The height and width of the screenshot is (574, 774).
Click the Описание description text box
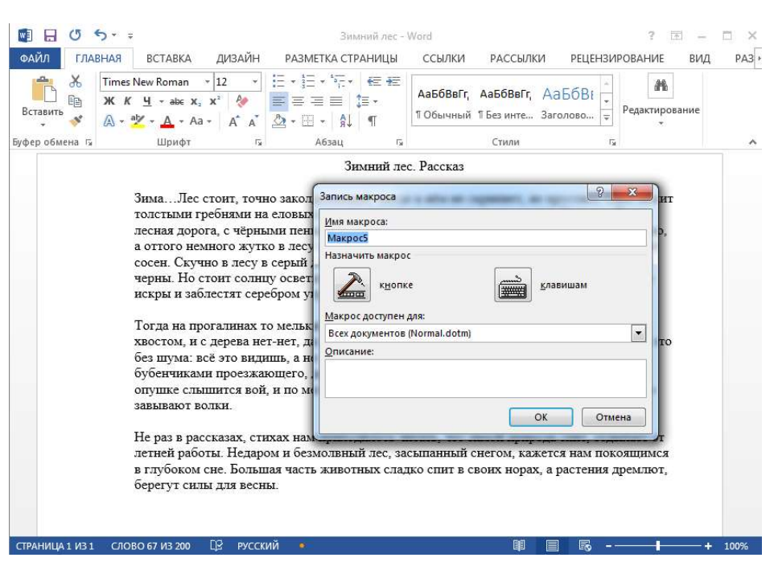click(485, 378)
